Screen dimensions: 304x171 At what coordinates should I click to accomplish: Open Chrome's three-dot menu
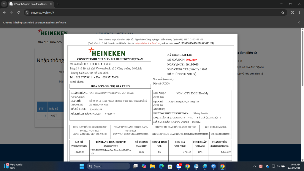coord(299,12)
